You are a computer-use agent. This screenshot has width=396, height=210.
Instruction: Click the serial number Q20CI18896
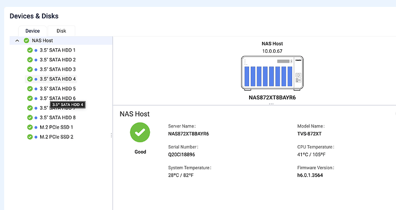pos(181,154)
